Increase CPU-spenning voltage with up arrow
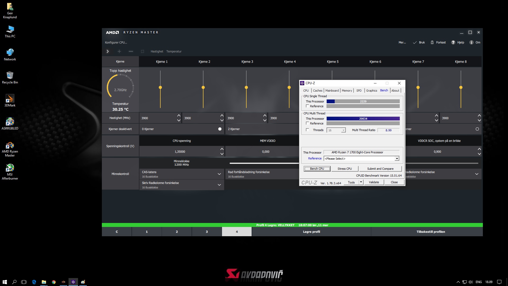Image resolution: width=508 pixels, height=286 pixels. (x=222, y=149)
